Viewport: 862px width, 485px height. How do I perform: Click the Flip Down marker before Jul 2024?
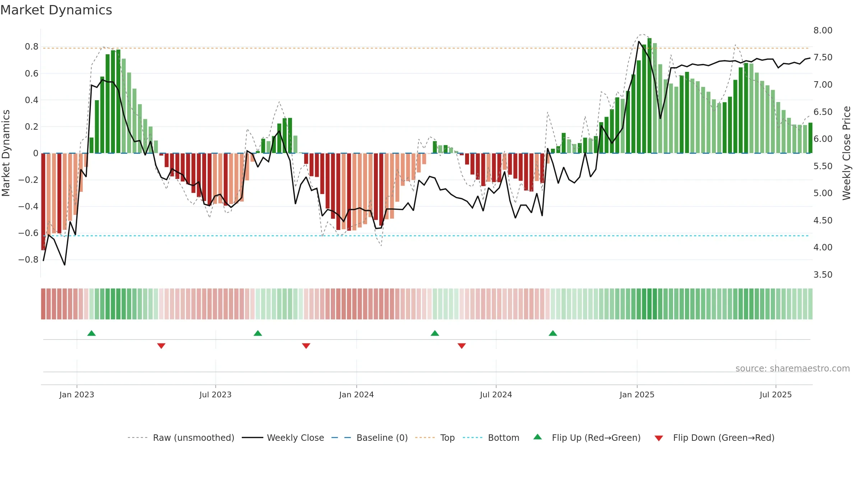pos(462,346)
